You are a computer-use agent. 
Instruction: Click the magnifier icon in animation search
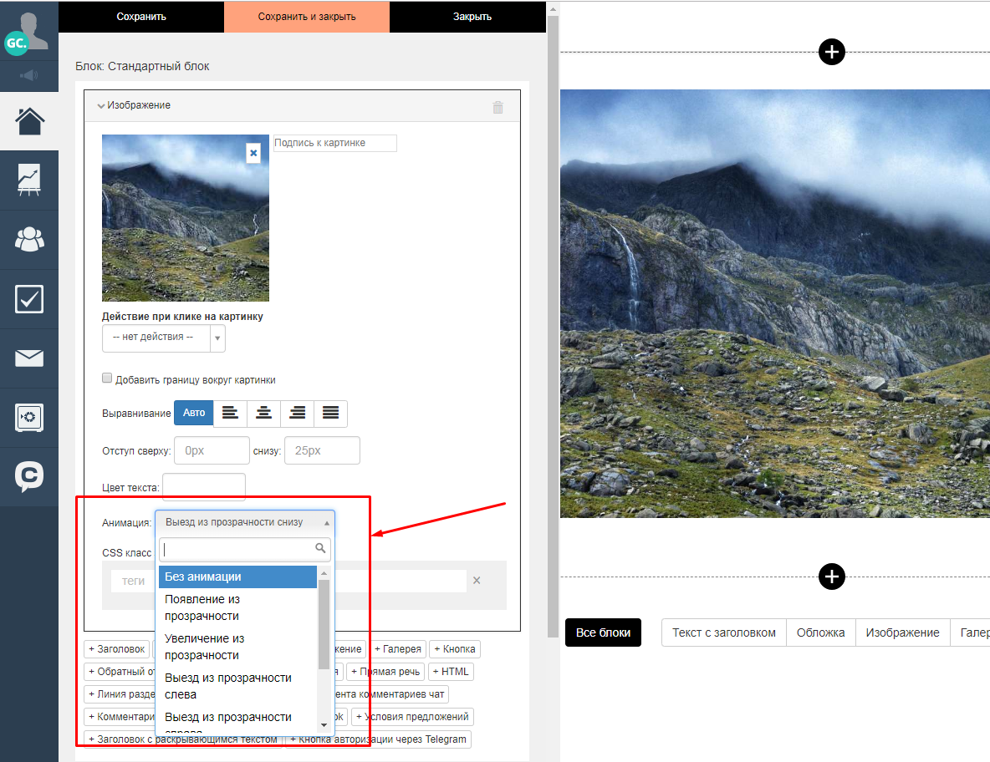(321, 548)
